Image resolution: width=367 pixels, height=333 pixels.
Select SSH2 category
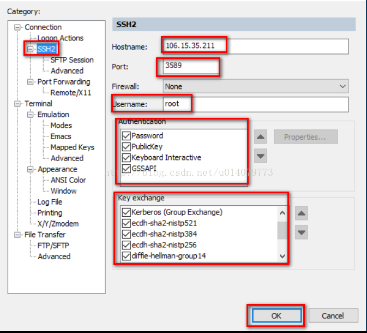pyautogui.click(x=46, y=49)
